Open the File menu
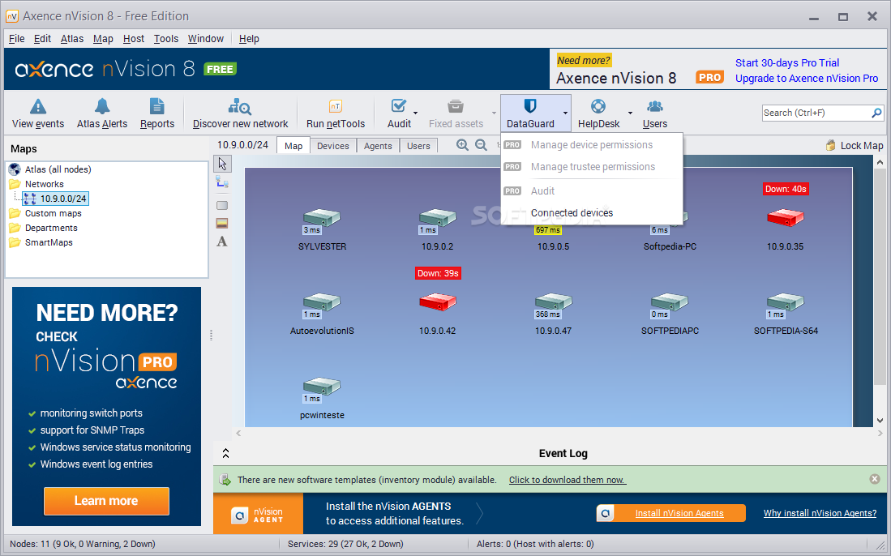891x556 pixels. tap(16, 39)
